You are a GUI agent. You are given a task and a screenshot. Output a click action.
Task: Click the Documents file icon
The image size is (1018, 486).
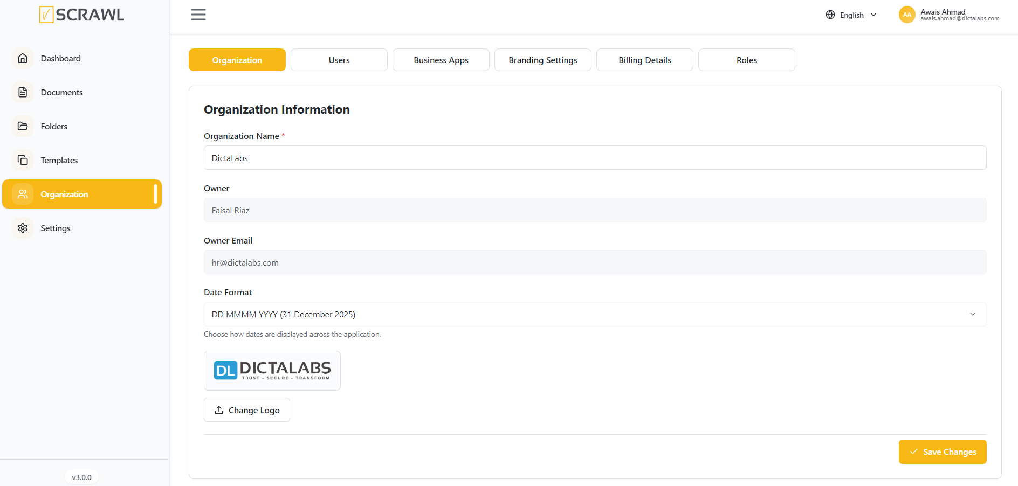[x=23, y=92]
